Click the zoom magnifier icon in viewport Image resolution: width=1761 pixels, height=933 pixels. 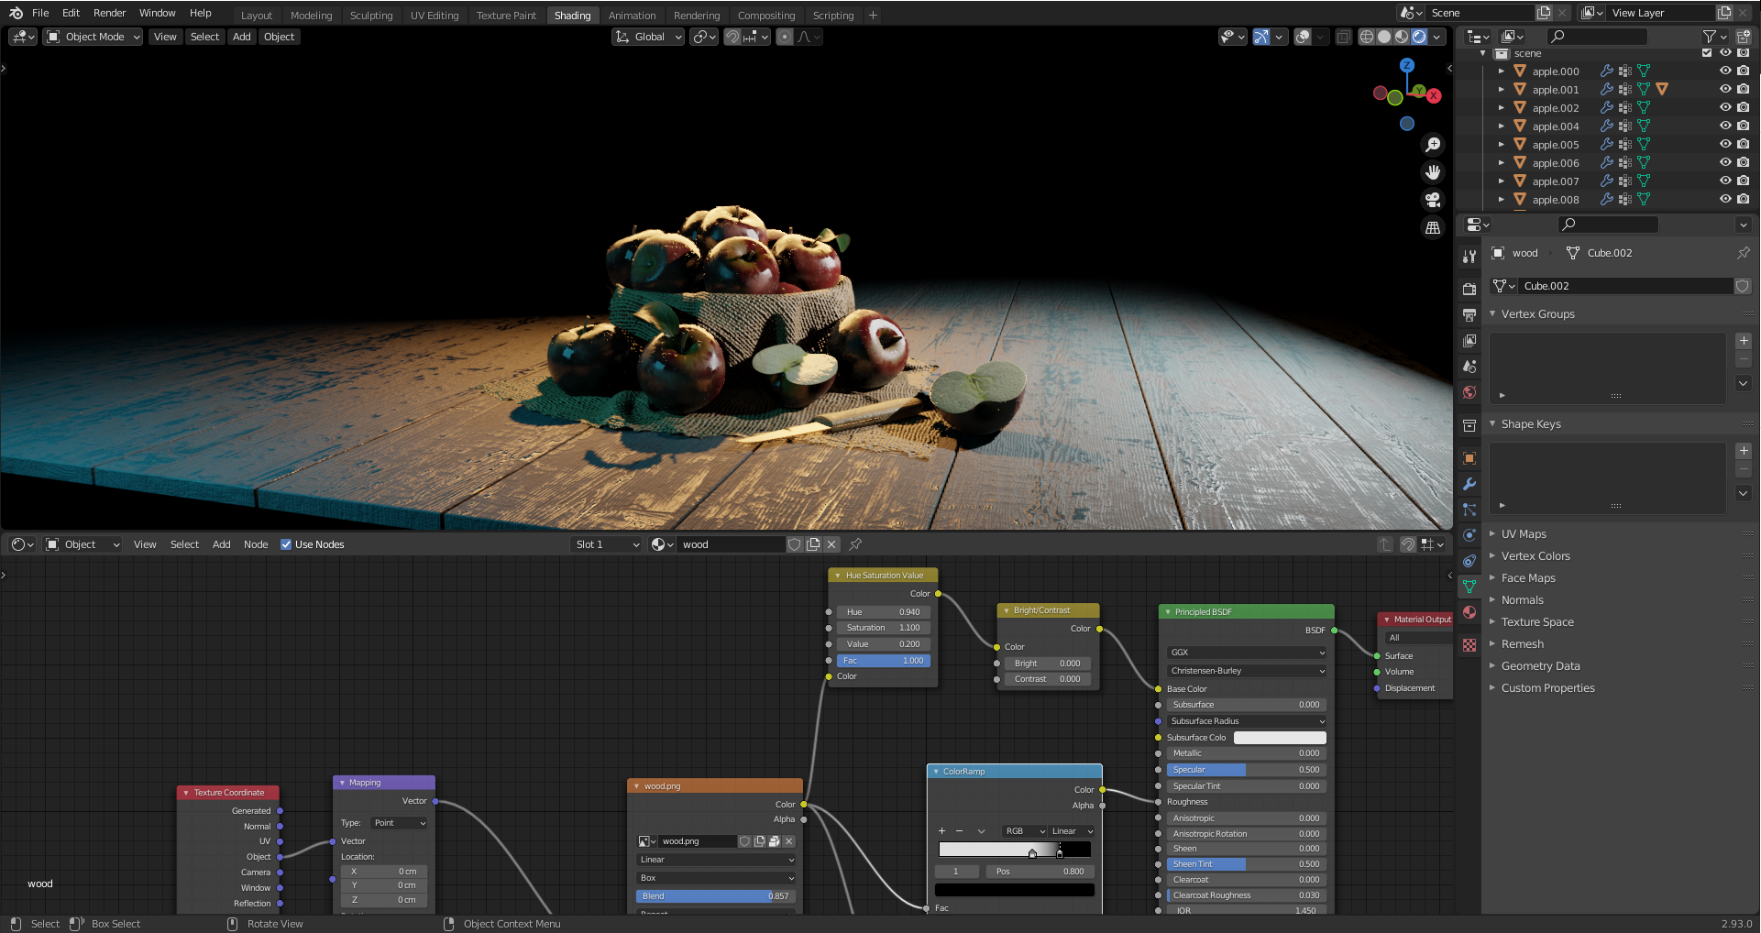coord(1433,145)
